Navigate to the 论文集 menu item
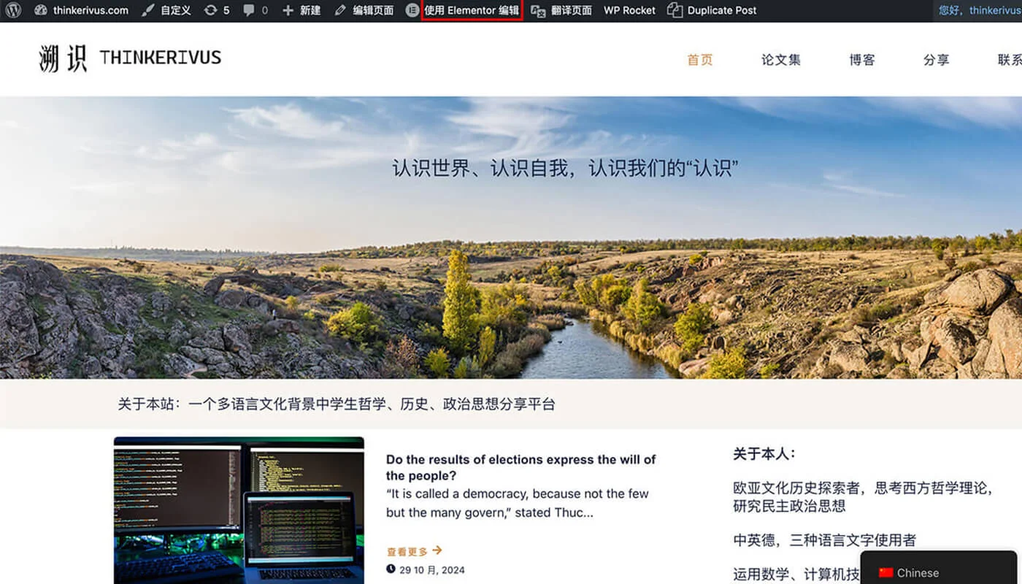1022x584 pixels. click(x=781, y=60)
